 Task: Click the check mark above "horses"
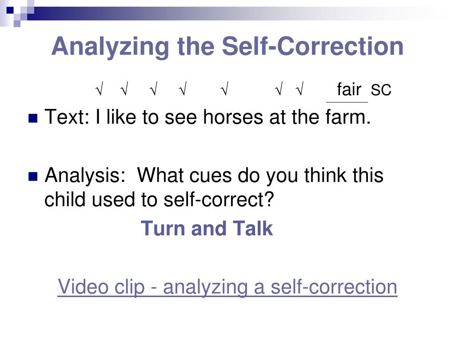(x=224, y=89)
